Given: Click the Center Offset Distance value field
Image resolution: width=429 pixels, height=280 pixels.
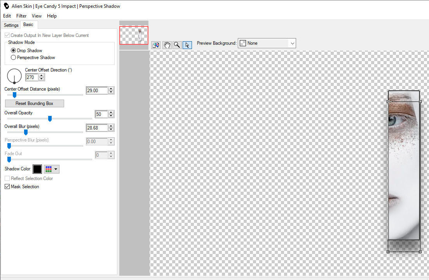Looking at the screenshot, I should tap(97, 91).
